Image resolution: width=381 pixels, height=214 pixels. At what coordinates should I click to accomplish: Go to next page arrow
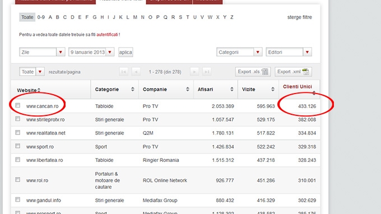194,72
